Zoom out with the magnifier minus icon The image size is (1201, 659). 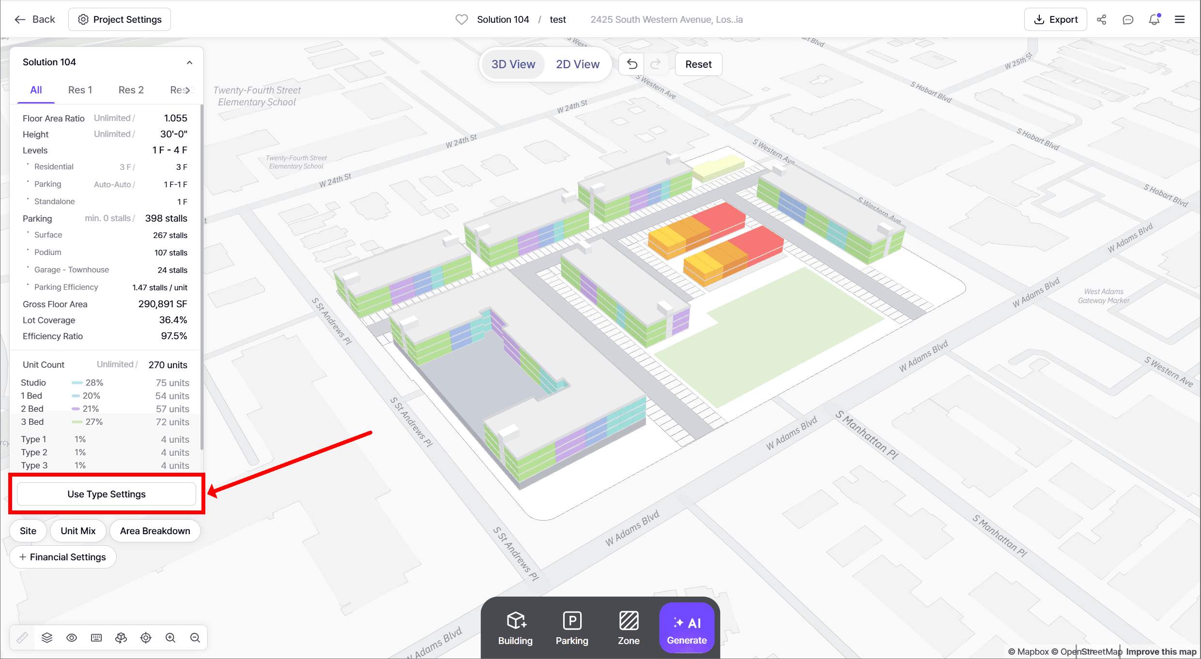[x=195, y=638]
